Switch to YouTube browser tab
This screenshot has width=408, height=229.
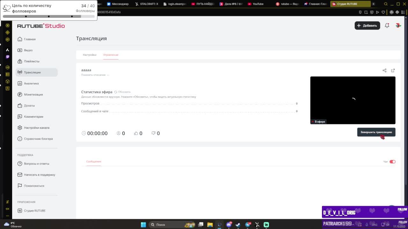pyautogui.click(x=256, y=4)
